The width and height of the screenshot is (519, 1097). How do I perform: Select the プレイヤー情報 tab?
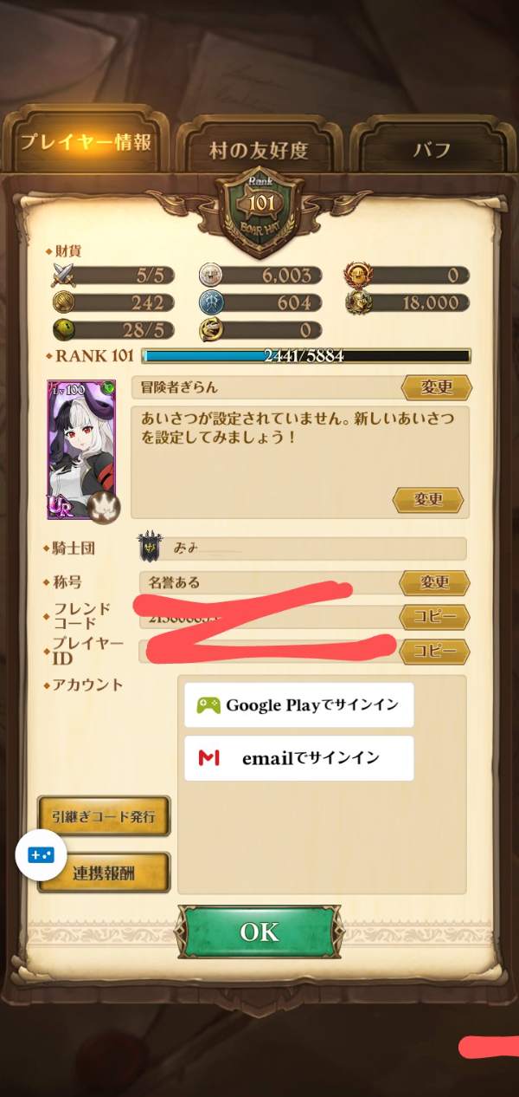click(86, 142)
